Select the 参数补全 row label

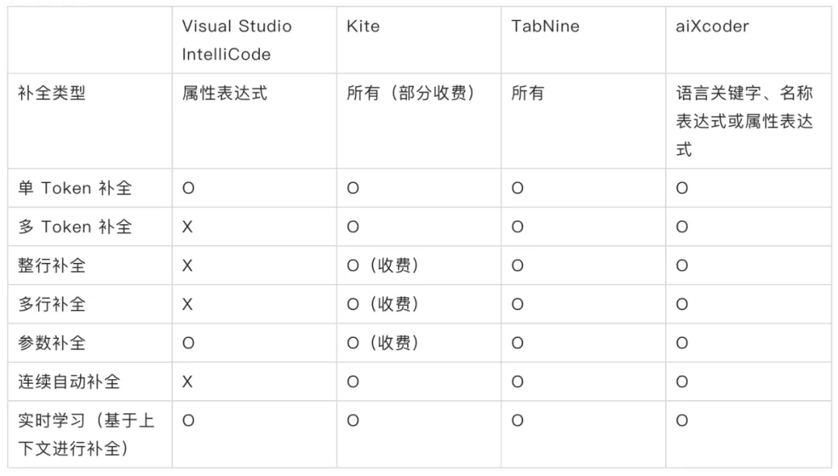coord(52,343)
